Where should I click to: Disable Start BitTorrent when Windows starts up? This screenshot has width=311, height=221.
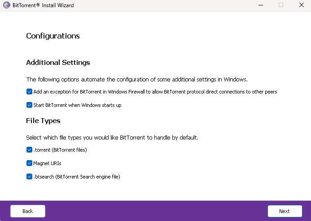[30, 105]
